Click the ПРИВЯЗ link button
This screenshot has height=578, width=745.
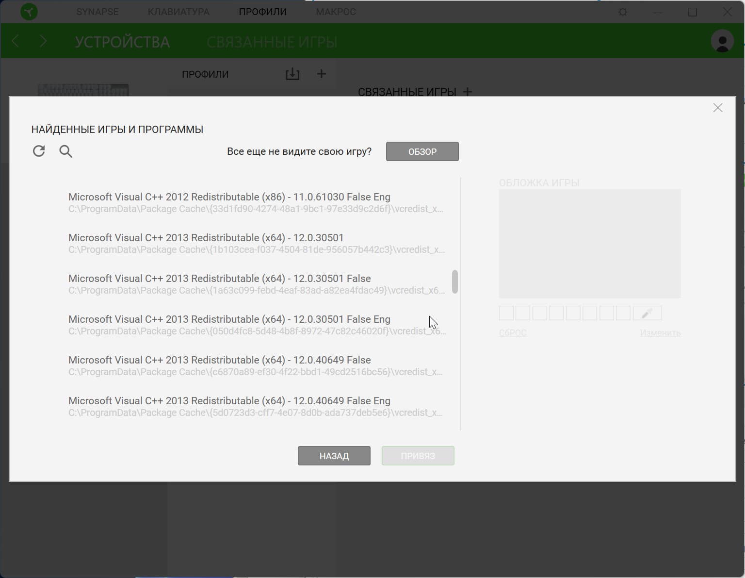(x=418, y=456)
